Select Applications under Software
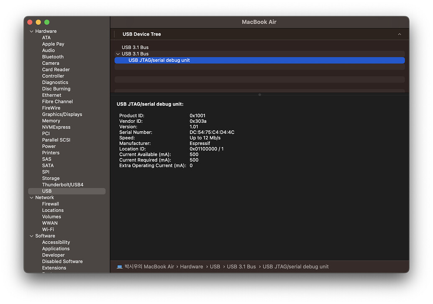Image resolution: width=433 pixels, height=304 pixels. (56, 249)
